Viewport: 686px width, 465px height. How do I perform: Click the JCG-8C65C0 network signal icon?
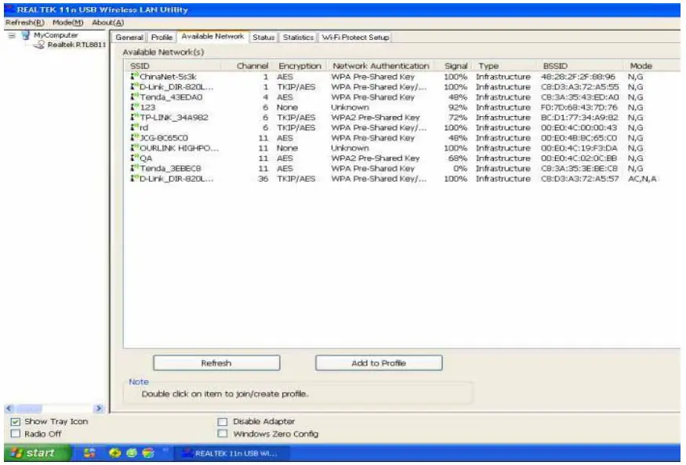pos(134,137)
